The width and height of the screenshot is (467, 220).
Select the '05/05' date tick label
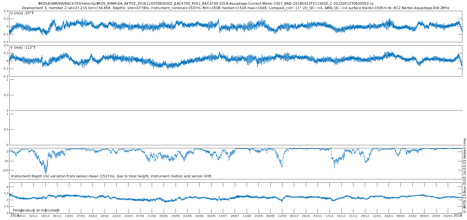(x=164, y=216)
